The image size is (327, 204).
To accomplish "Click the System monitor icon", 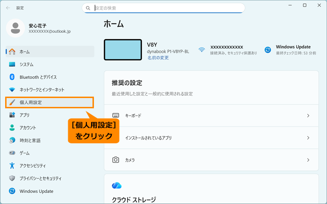I will pos(12,64).
